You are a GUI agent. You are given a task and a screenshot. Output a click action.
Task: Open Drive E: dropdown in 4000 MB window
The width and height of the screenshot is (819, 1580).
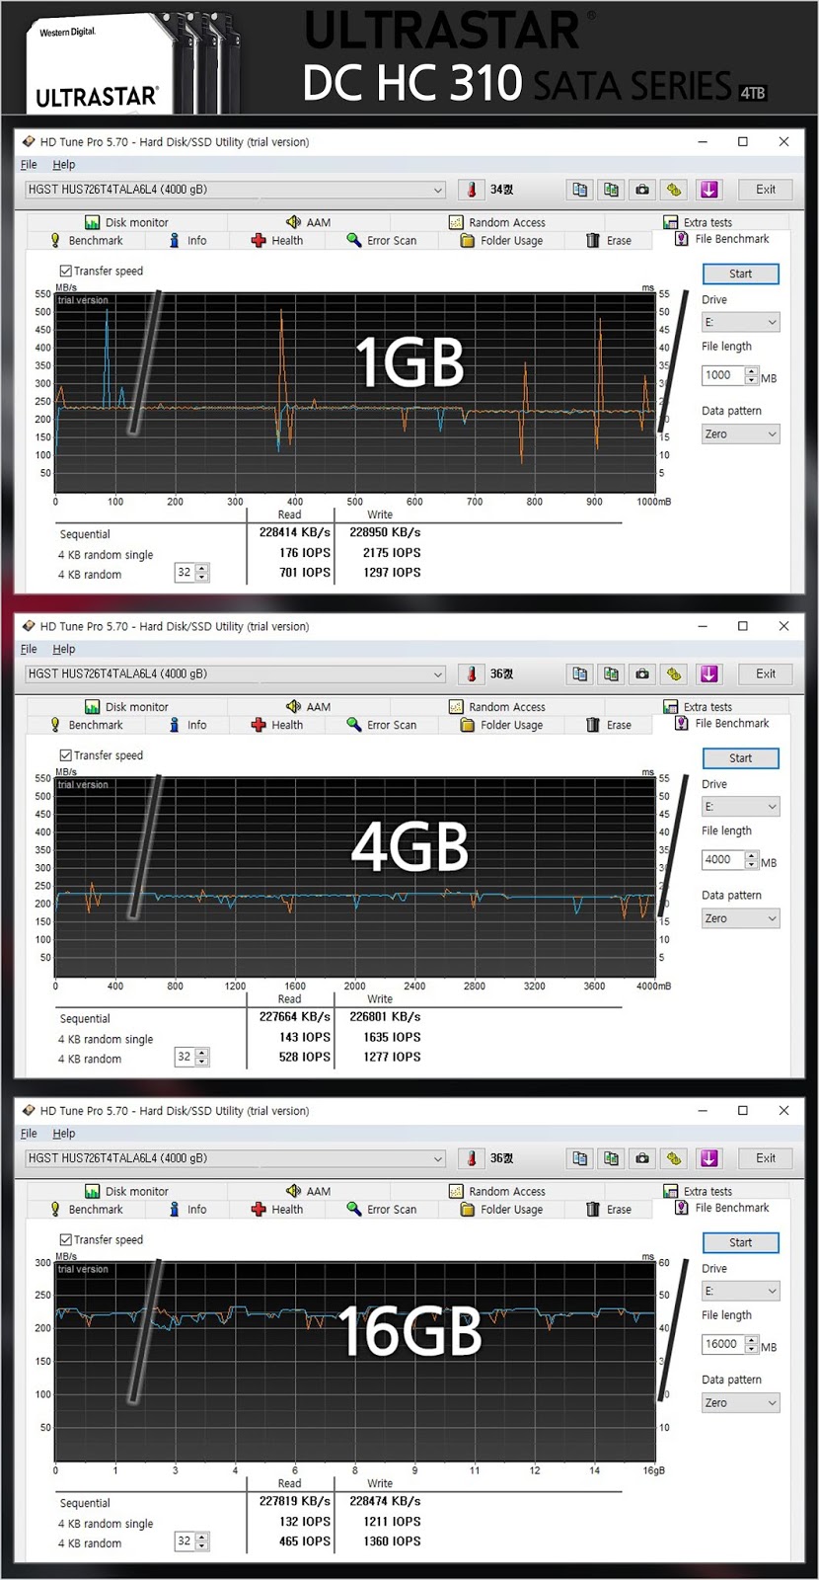pos(740,807)
